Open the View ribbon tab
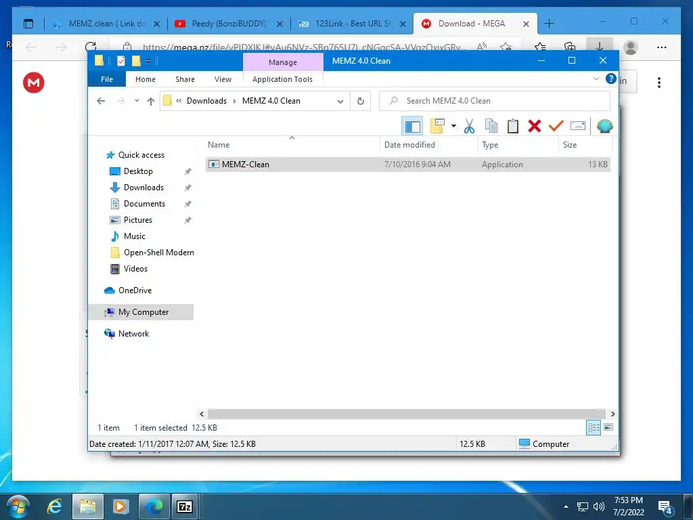 click(x=223, y=79)
